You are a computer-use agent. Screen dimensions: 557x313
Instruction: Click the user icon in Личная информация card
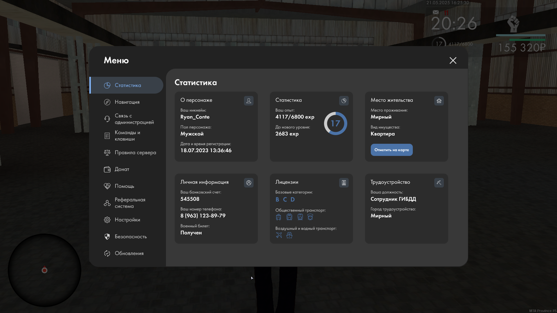[249, 183]
